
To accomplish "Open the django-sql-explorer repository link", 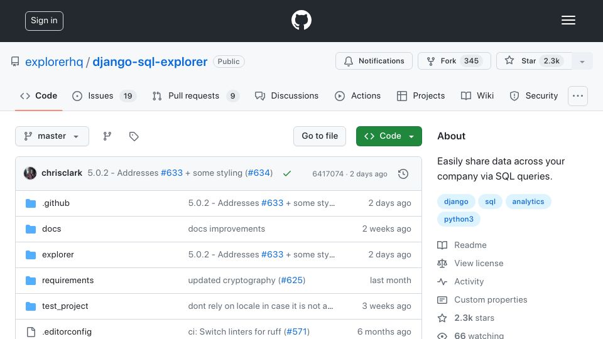I will [x=150, y=62].
